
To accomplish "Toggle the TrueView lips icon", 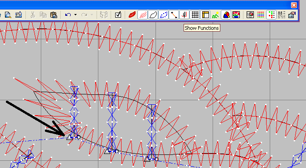I will [x=132, y=15].
